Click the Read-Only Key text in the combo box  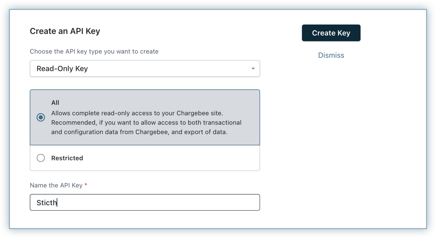[x=62, y=69]
